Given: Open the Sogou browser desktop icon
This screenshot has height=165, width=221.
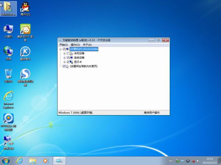Looking at the screenshot, I should pos(25,74).
